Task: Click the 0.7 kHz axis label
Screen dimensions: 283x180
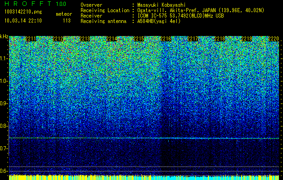Action: (4, 148)
